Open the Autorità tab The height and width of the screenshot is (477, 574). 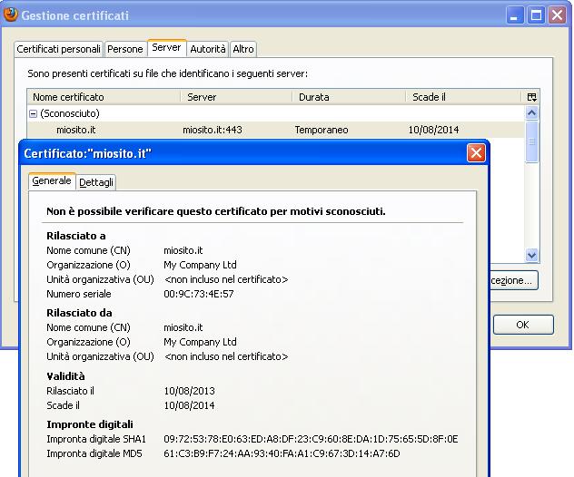pos(208,49)
